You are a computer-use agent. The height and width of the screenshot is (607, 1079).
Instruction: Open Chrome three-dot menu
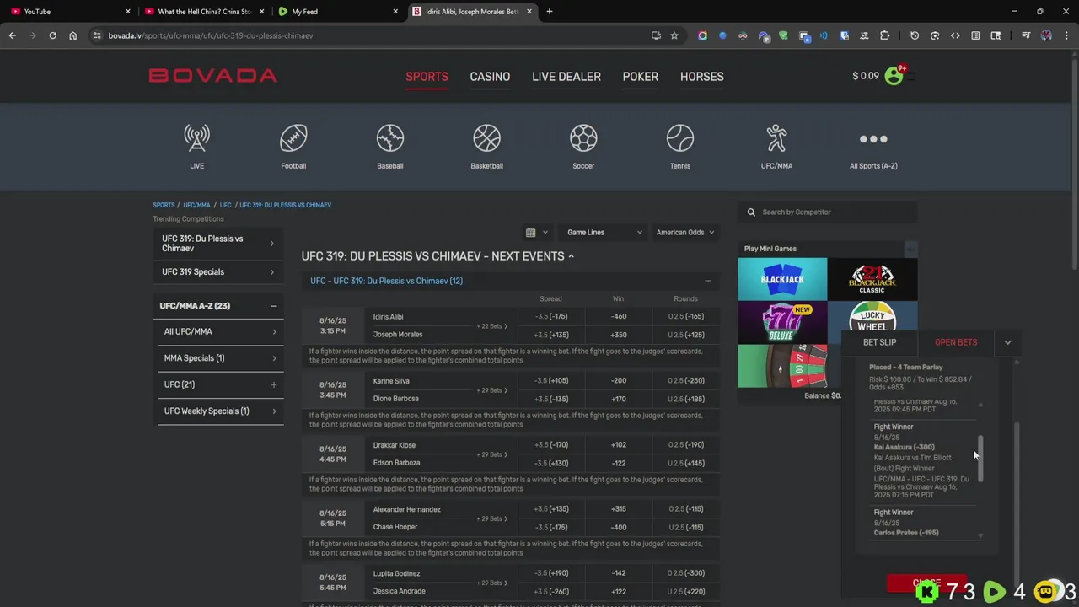pyautogui.click(x=1066, y=35)
